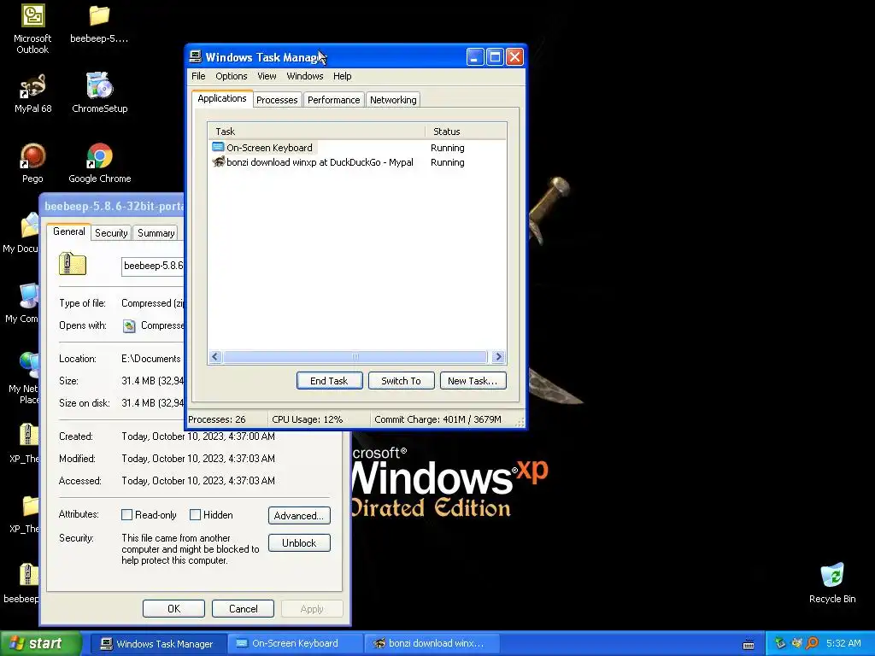Click the Start button
Viewport: 875px width, 656px height.
[40, 643]
